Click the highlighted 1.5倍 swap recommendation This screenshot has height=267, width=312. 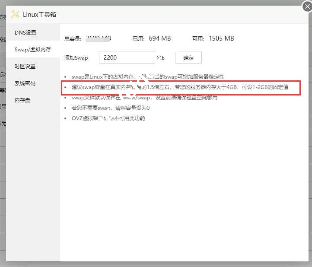click(x=180, y=87)
